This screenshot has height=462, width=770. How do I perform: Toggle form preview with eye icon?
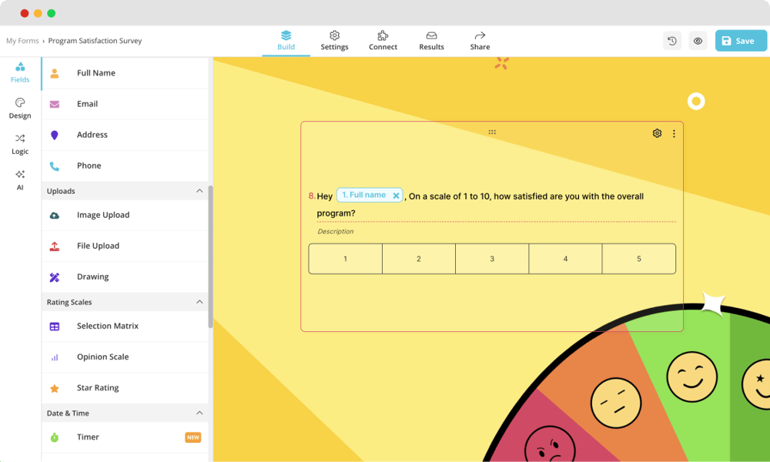(698, 41)
